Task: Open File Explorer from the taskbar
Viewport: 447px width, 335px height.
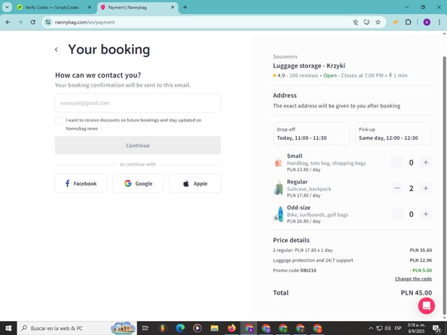Action: 214,328
